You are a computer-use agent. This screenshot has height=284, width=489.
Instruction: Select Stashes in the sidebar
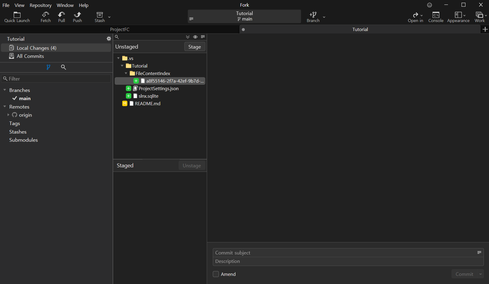coord(18,132)
